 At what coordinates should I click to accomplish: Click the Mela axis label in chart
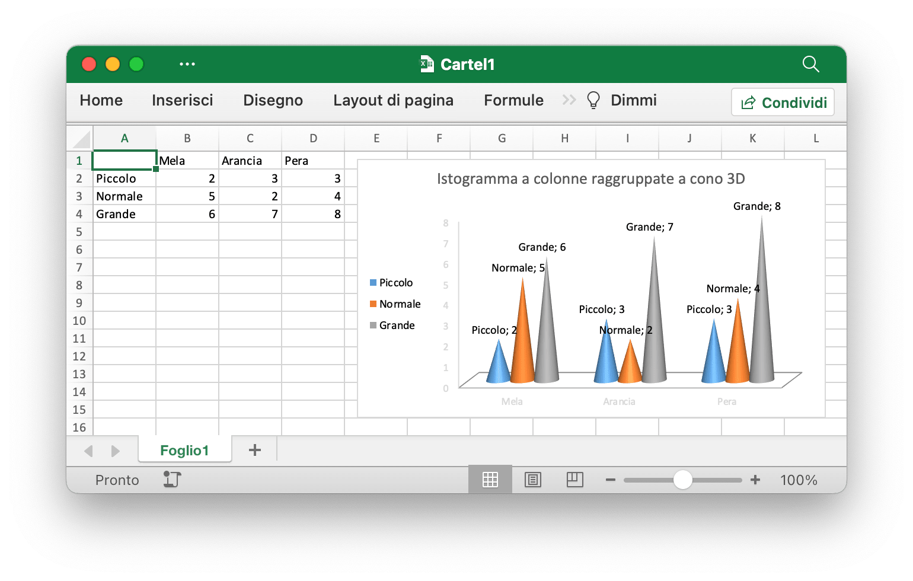(x=512, y=402)
